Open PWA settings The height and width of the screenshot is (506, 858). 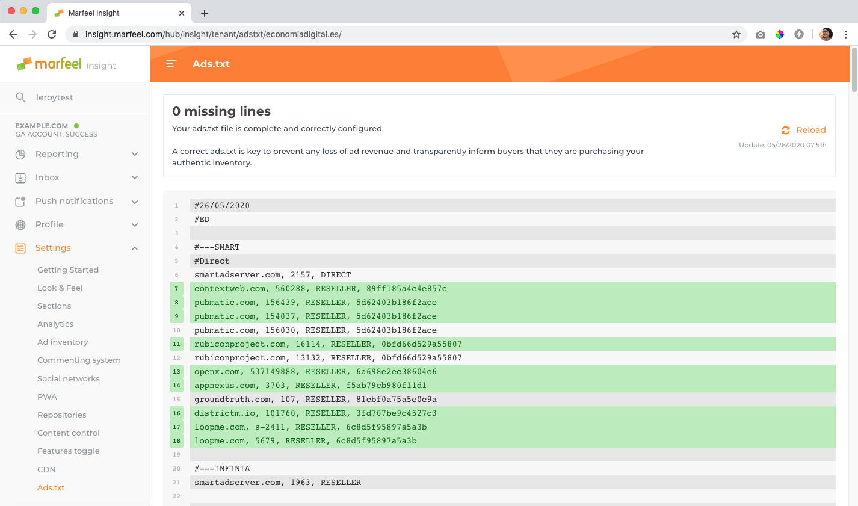coord(47,397)
